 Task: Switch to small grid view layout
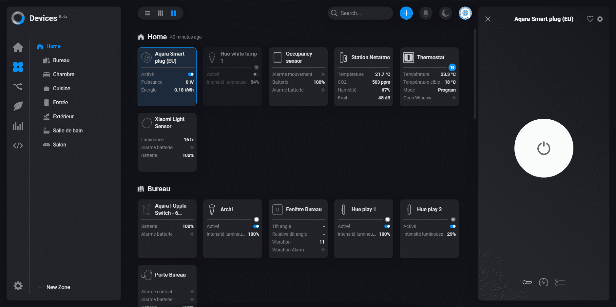click(x=161, y=13)
